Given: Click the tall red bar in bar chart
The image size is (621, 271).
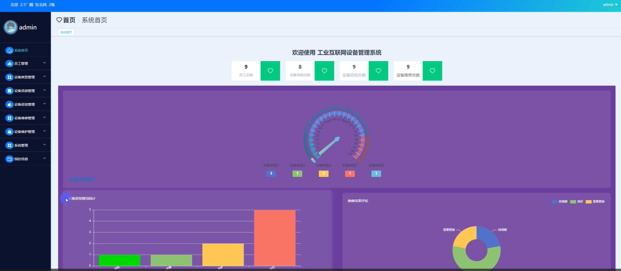Looking at the screenshot, I should (x=275, y=238).
